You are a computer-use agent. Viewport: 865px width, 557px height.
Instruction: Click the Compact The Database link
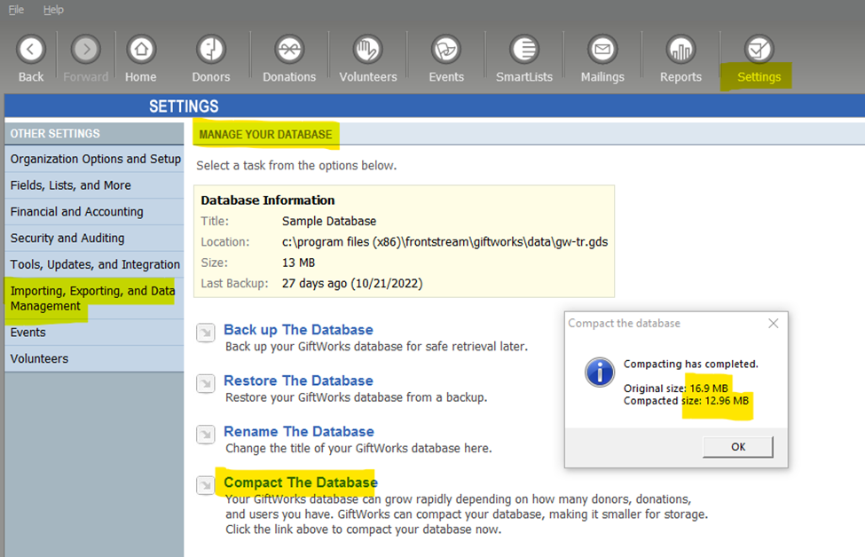[301, 482]
